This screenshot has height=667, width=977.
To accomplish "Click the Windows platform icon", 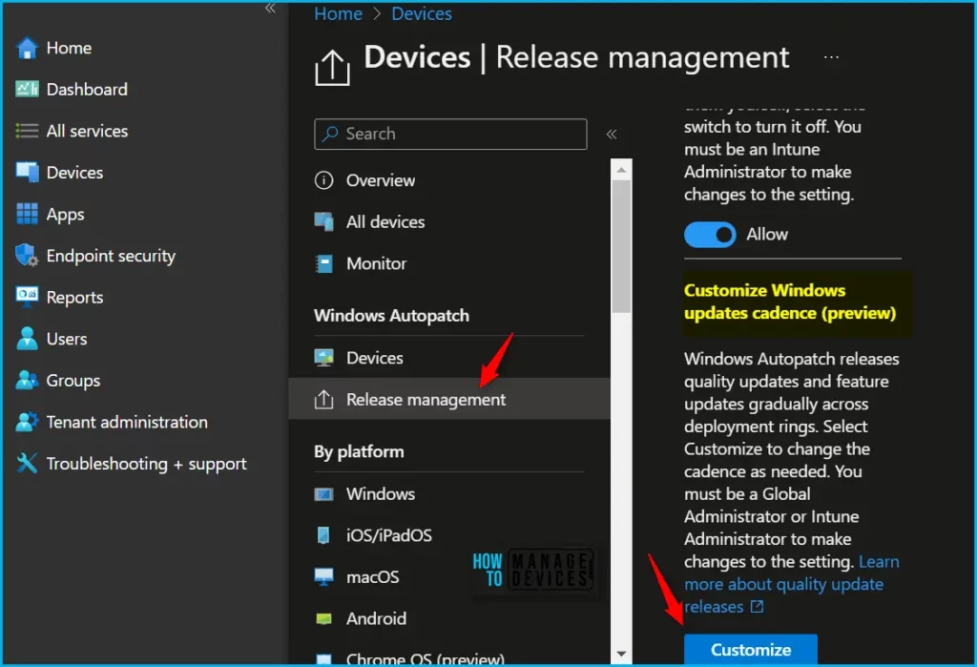I will pyautogui.click(x=323, y=494).
